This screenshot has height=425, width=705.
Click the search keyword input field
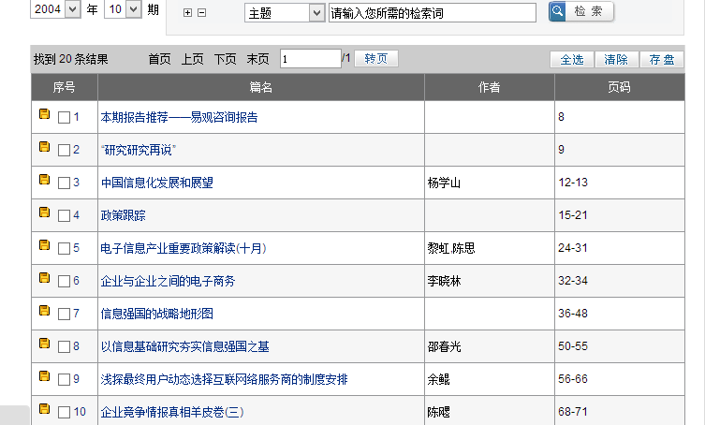coord(433,12)
